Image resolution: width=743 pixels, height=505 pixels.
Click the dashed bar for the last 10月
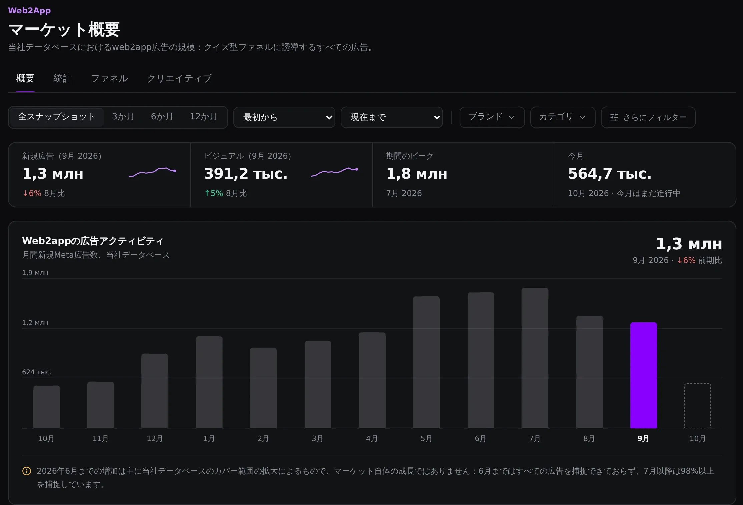[697, 406]
